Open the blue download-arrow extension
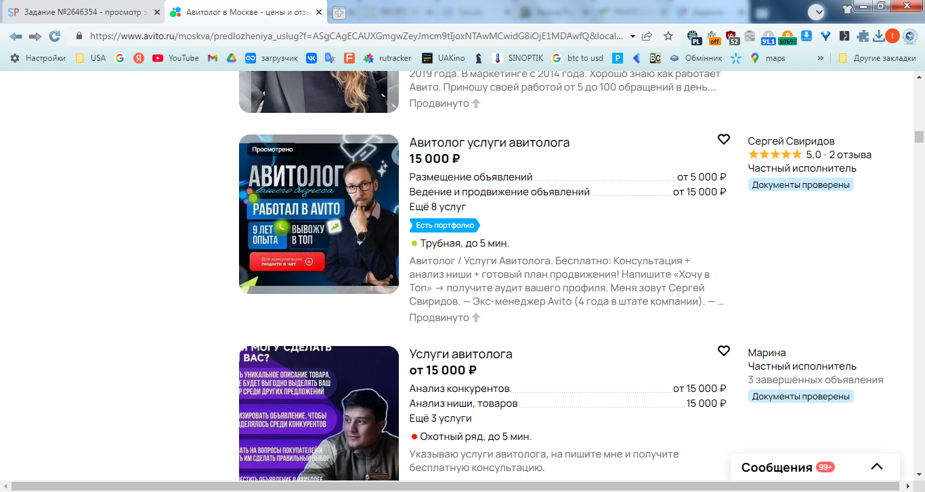Image resolution: width=925 pixels, height=492 pixels. click(806, 36)
